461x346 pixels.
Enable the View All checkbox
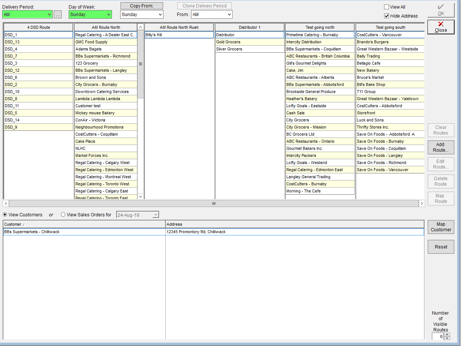pyautogui.click(x=386, y=7)
